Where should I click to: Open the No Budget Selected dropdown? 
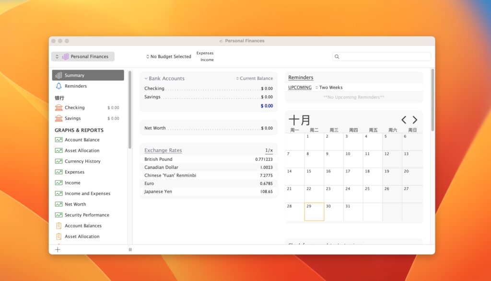coord(169,56)
